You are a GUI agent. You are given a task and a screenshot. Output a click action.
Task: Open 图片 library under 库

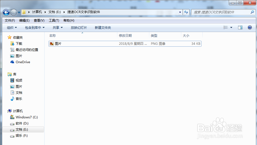19,87
